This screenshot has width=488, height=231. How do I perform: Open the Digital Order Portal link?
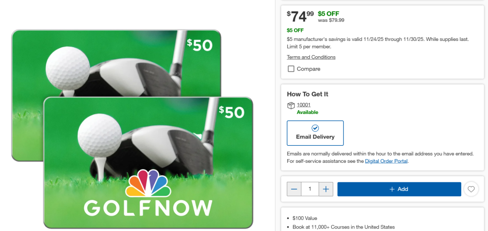click(386, 161)
